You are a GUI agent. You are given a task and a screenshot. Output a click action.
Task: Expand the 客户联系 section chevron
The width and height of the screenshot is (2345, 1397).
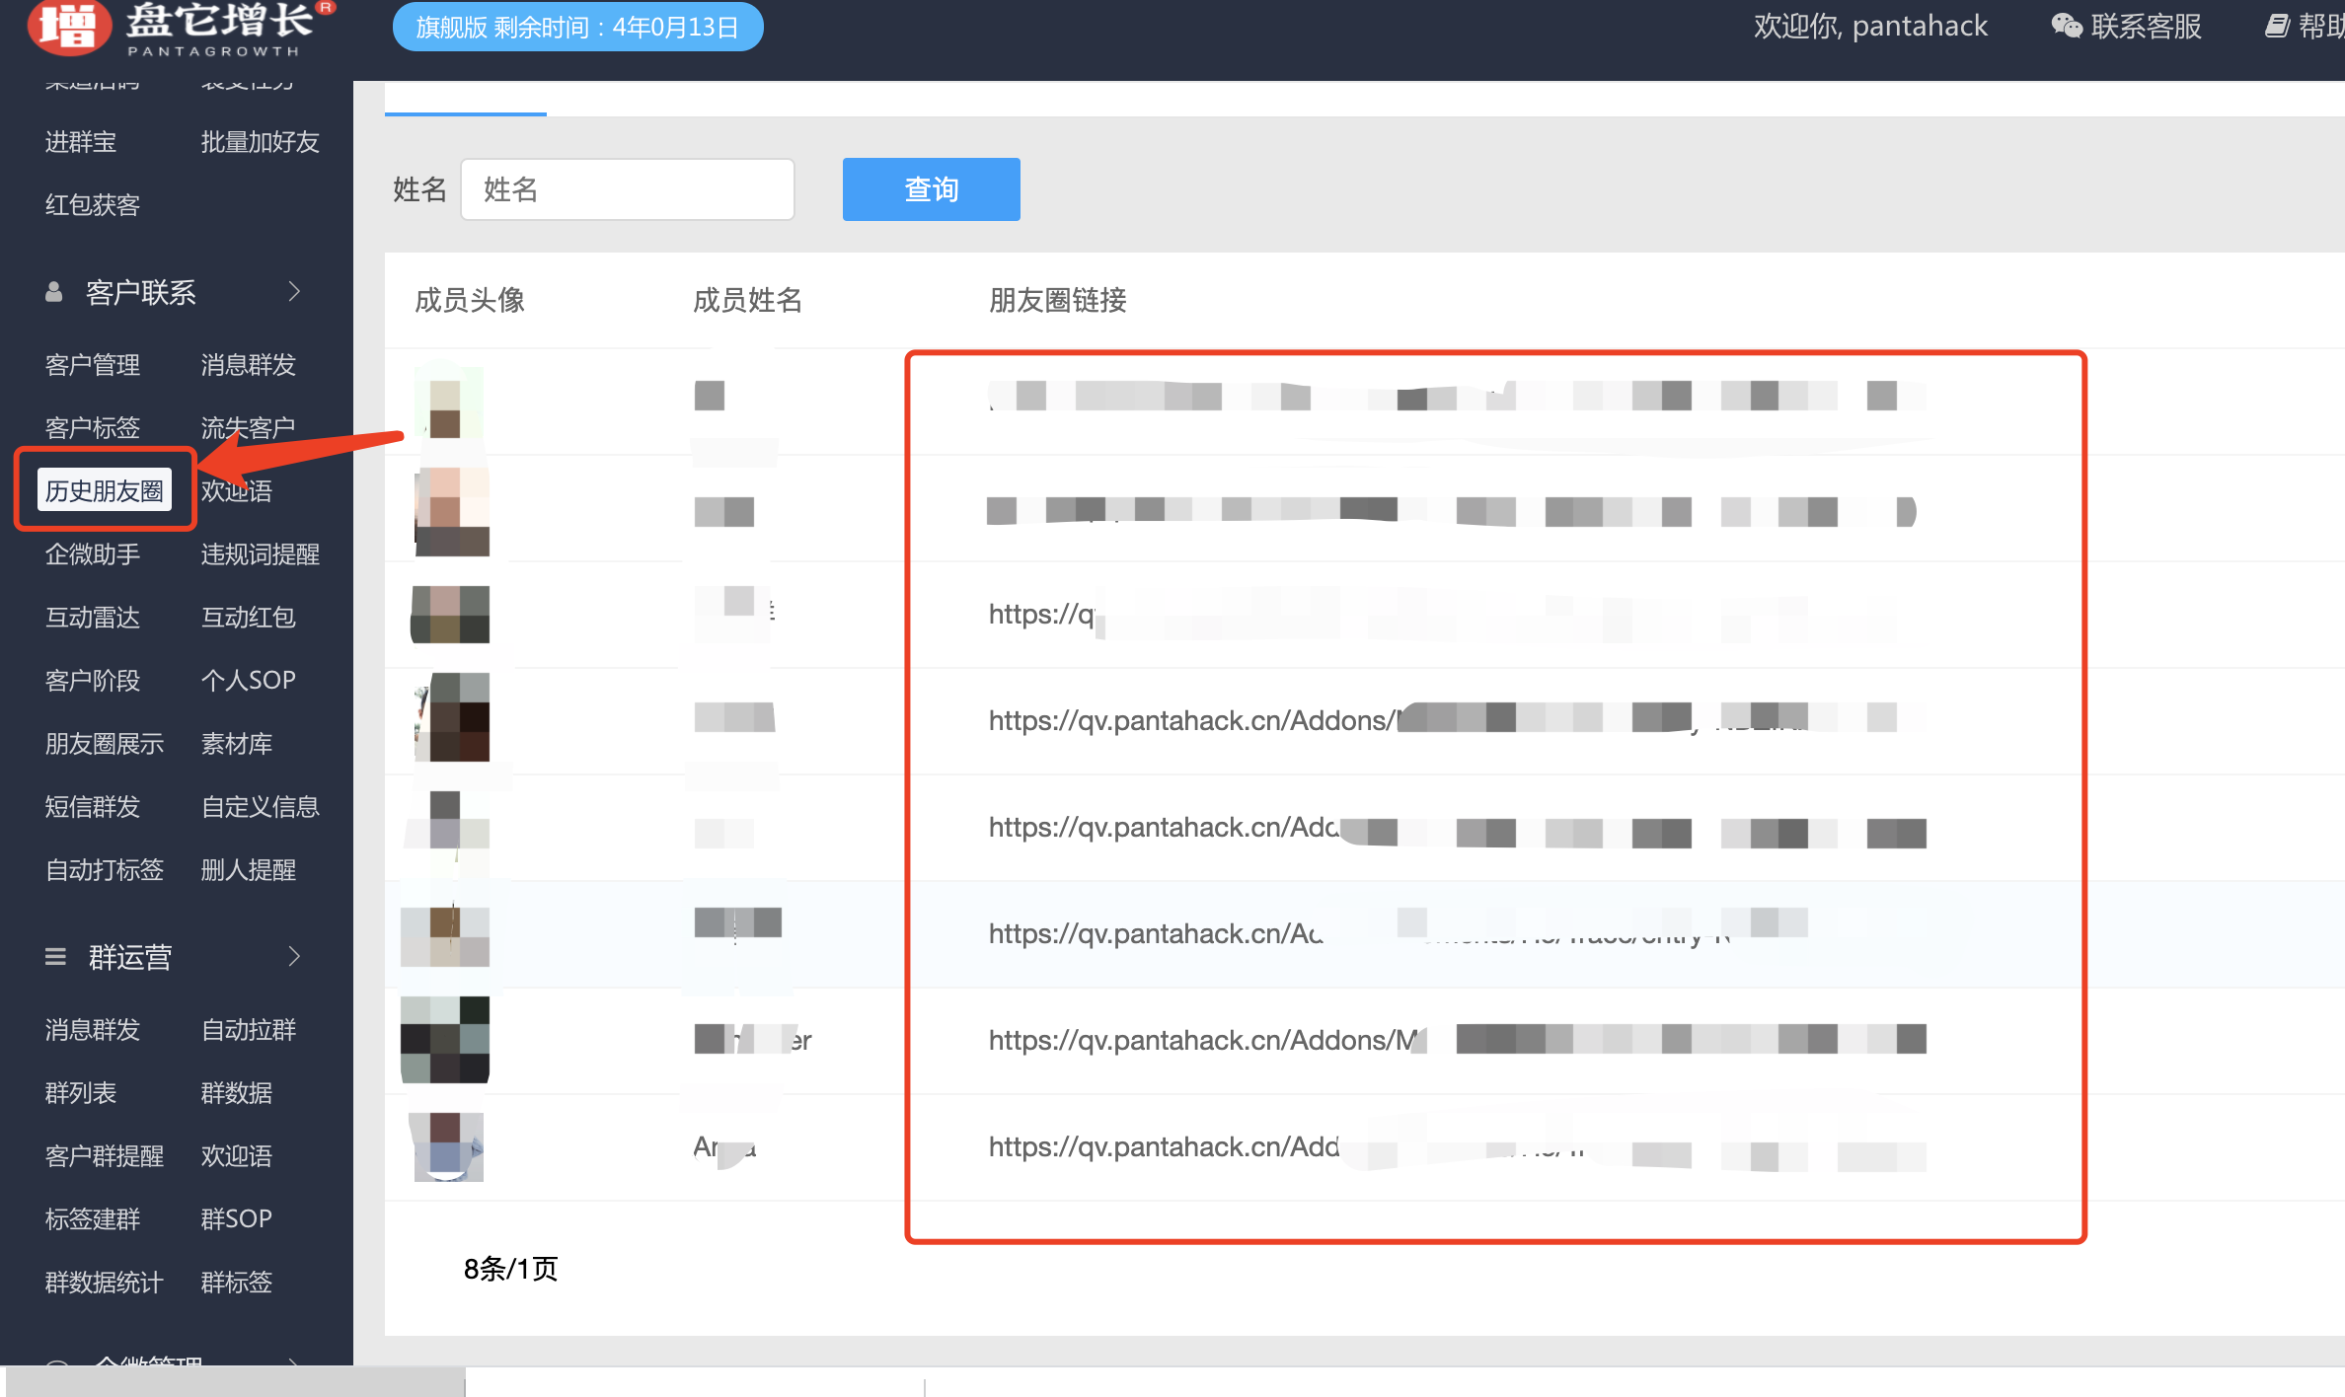tap(294, 292)
